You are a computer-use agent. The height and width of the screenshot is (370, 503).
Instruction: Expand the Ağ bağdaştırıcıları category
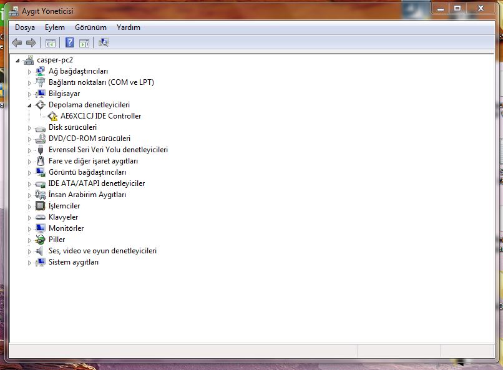coord(29,72)
